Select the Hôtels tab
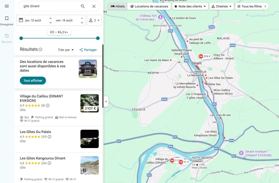 [118, 7]
